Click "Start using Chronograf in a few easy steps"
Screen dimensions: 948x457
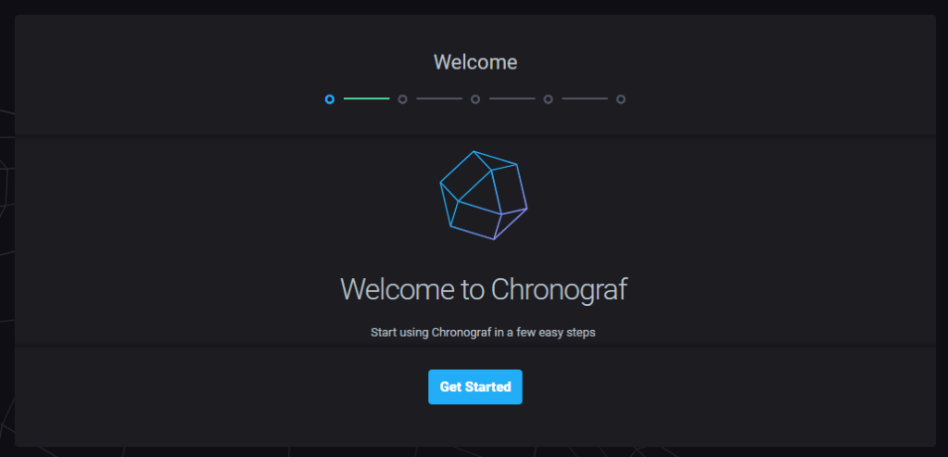pos(482,332)
